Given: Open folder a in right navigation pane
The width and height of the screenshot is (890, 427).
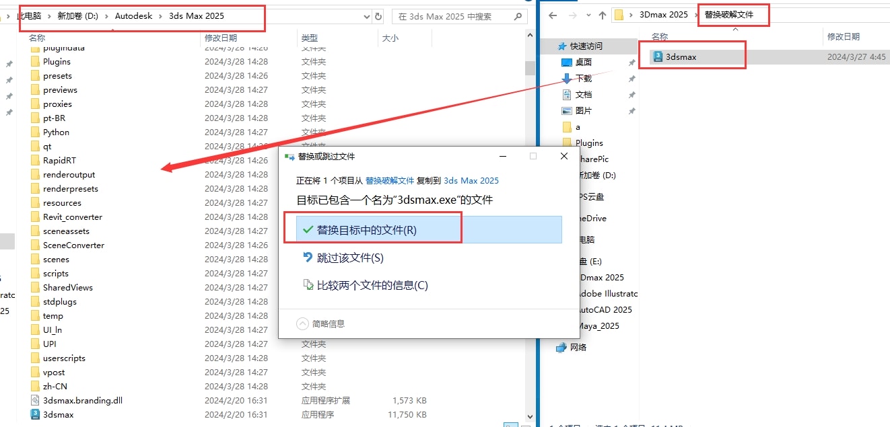Looking at the screenshot, I should pyautogui.click(x=578, y=126).
